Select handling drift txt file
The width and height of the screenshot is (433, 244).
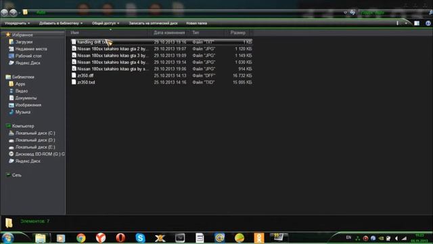coord(161,42)
